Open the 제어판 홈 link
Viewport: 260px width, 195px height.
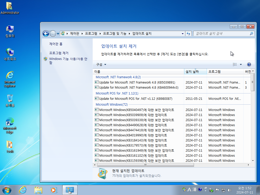click(x=56, y=44)
